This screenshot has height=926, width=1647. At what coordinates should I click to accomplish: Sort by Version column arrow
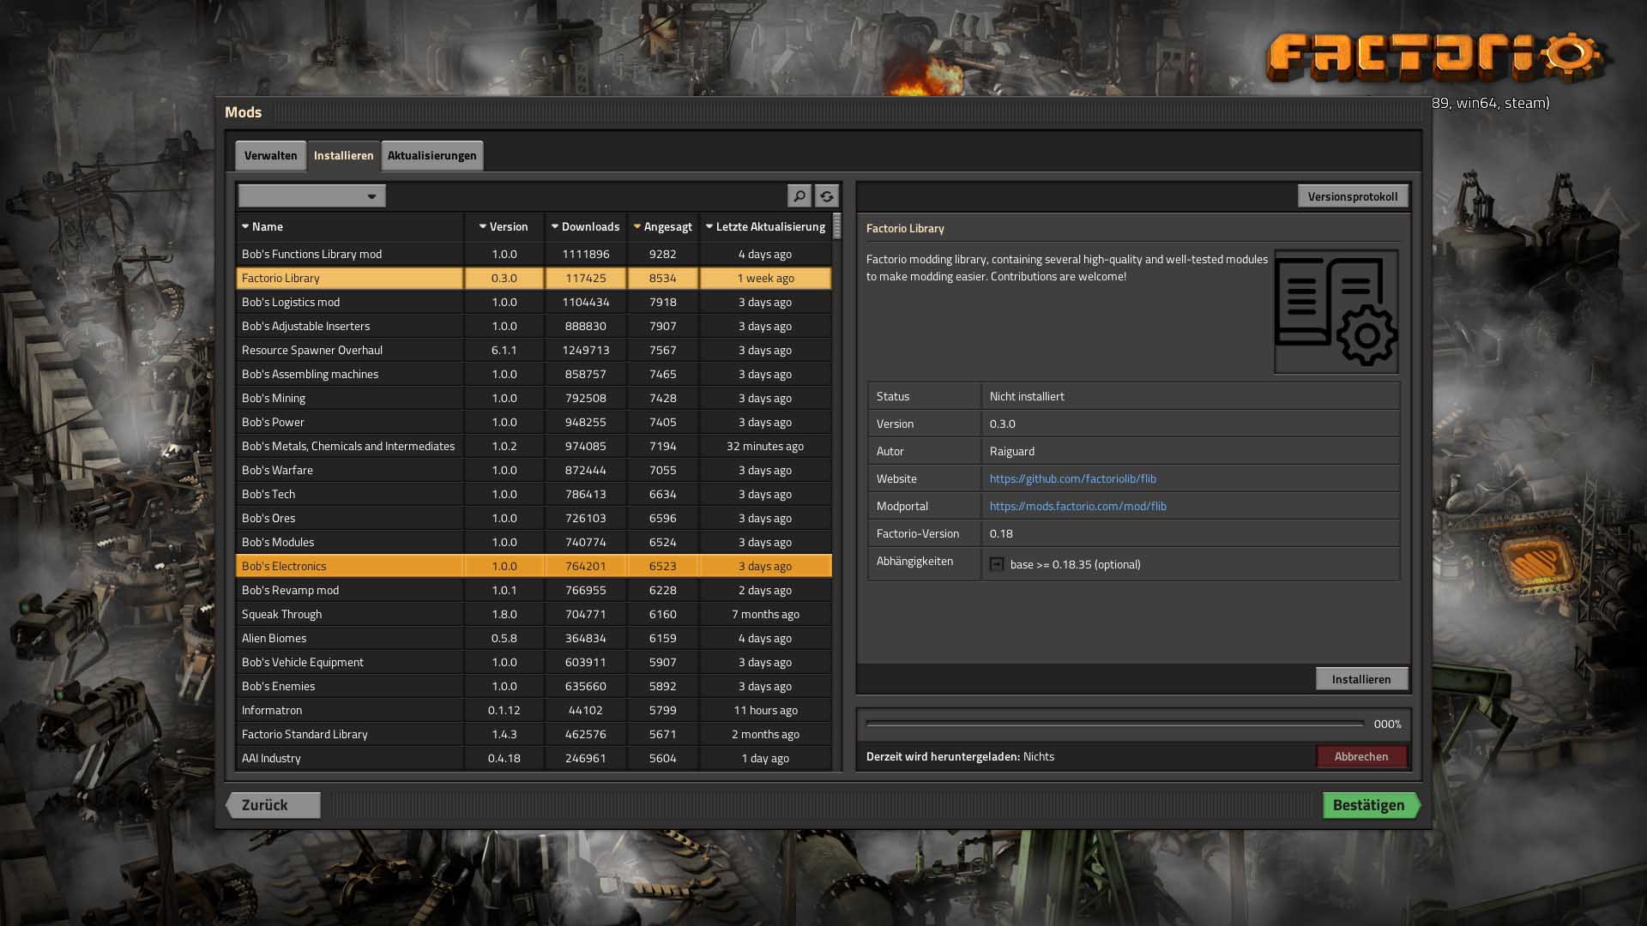pos(483,227)
